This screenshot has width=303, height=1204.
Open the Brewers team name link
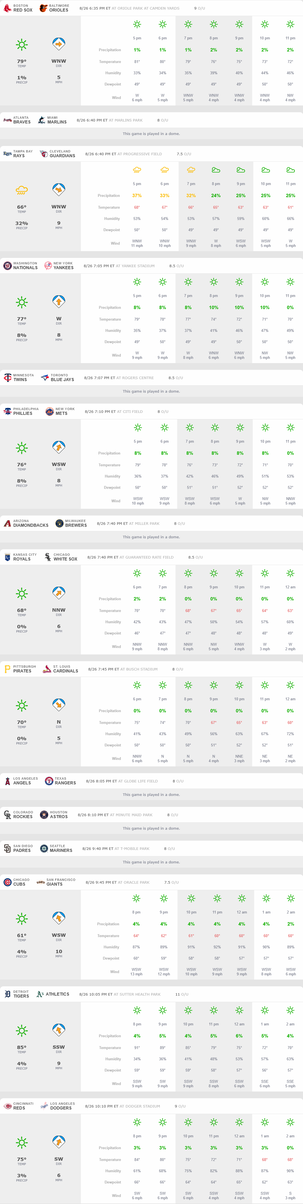point(76,525)
